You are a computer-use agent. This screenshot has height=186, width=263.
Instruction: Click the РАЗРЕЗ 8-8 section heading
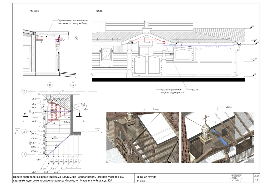[x=36, y=11]
